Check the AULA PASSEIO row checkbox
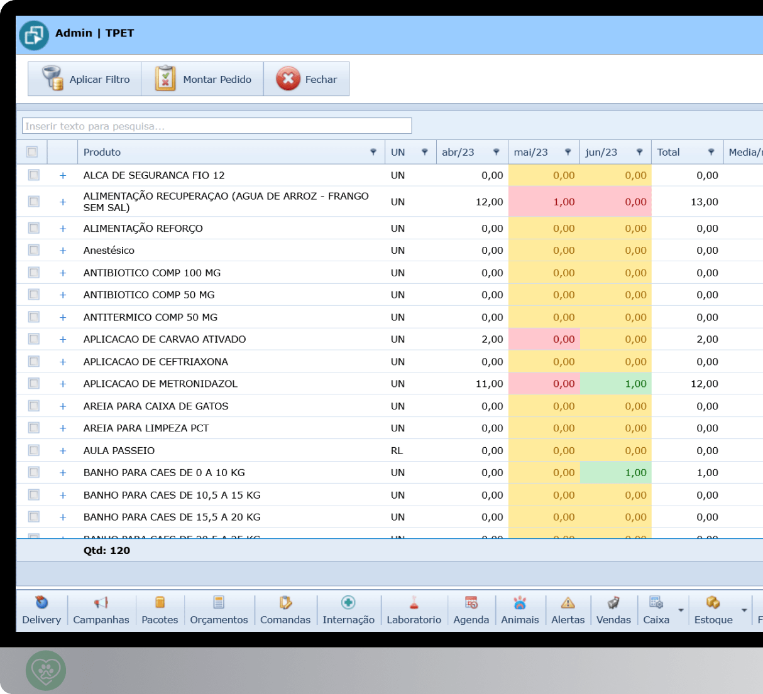This screenshot has height=694, width=763. [x=34, y=451]
